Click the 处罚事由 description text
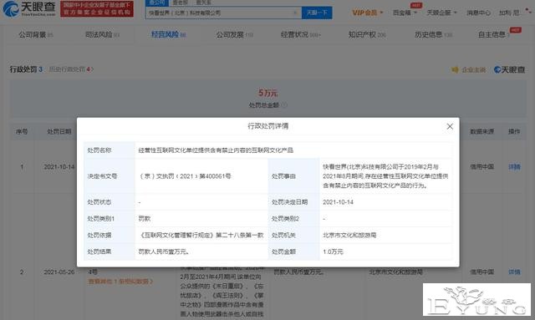Image resolution: width=535 pixels, height=320 pixels. point(385,176)
